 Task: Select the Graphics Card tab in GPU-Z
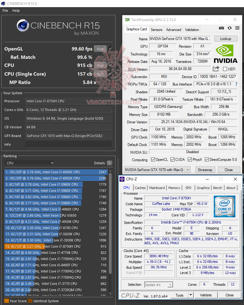tap(137, 29)
